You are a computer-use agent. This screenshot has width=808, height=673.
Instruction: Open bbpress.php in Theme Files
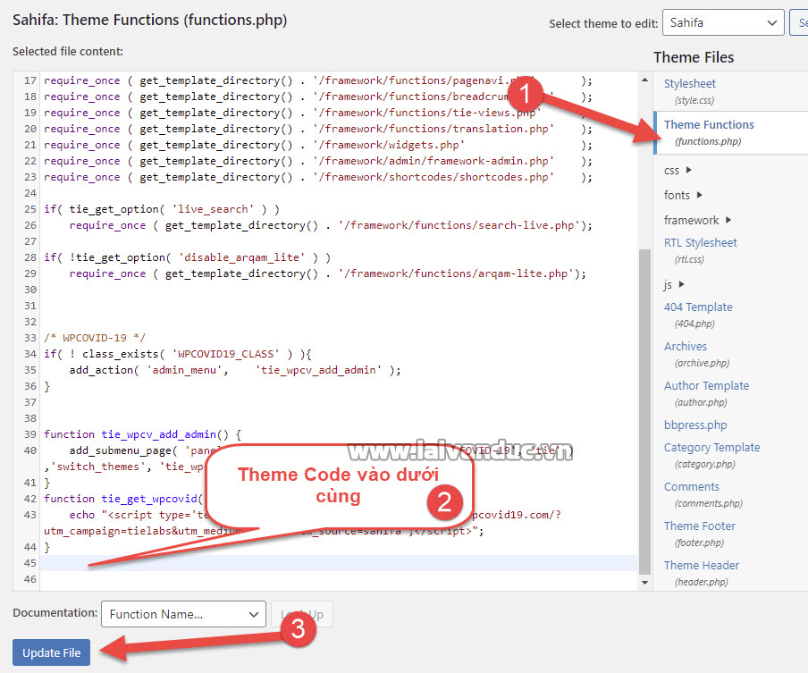point(695,425)
